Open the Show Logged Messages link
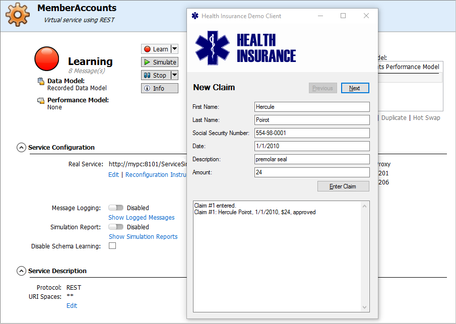This screenshot has width=456, height=324. [142, 218]
